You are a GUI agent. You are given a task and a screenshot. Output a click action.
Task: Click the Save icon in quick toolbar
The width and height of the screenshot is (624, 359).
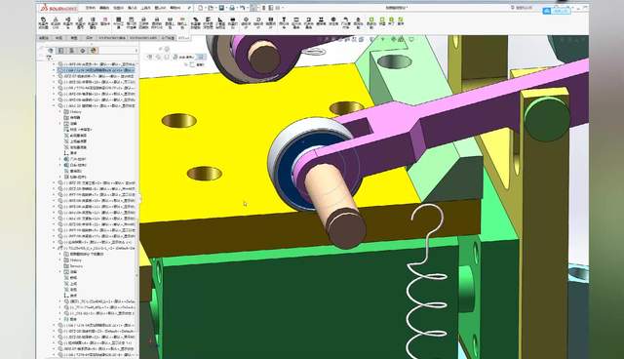pos(221,8)
